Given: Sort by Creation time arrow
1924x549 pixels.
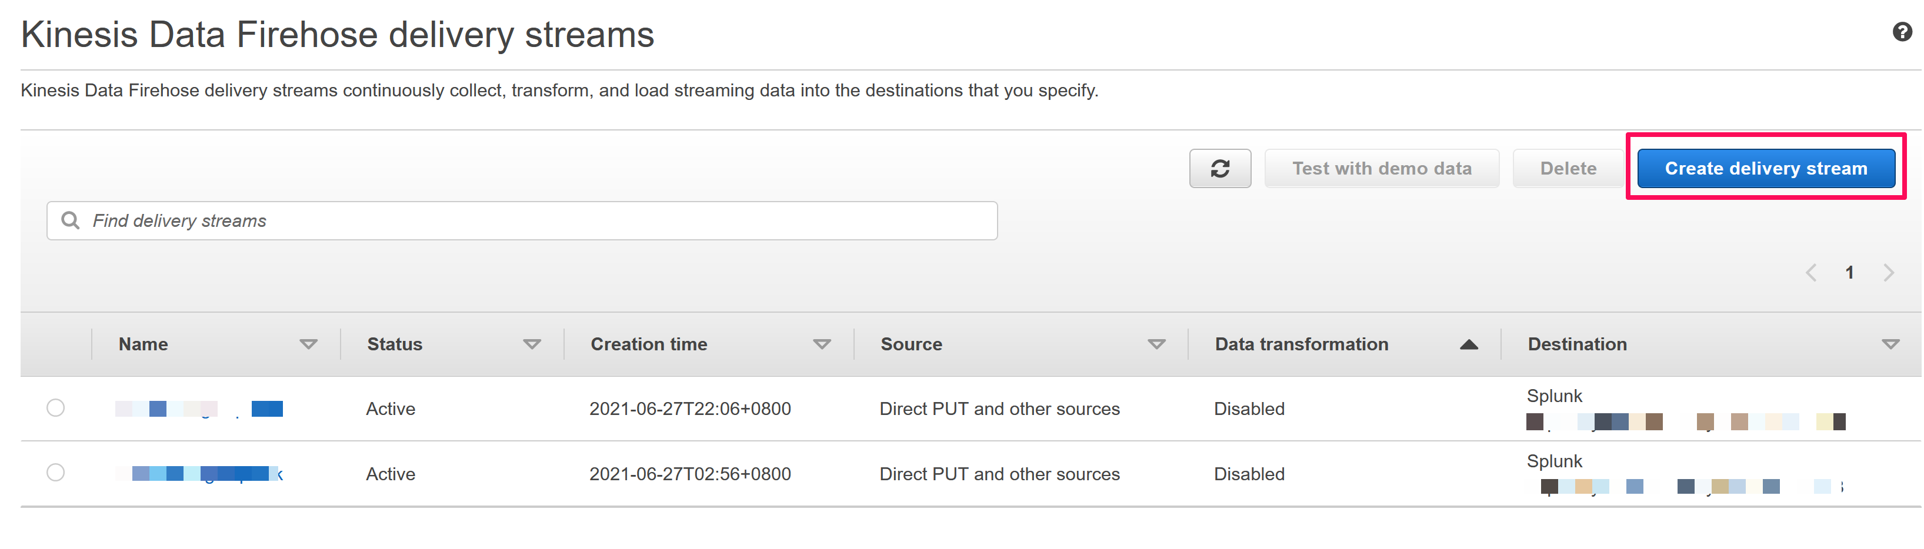Looking at the screenshot, I should click(822, 344).
